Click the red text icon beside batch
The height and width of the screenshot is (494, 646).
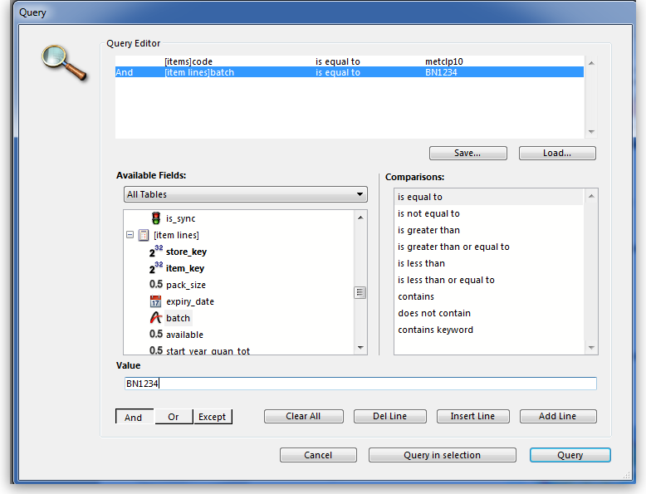(155, 318)
